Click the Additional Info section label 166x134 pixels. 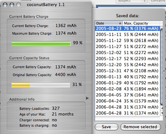(22, 99)
